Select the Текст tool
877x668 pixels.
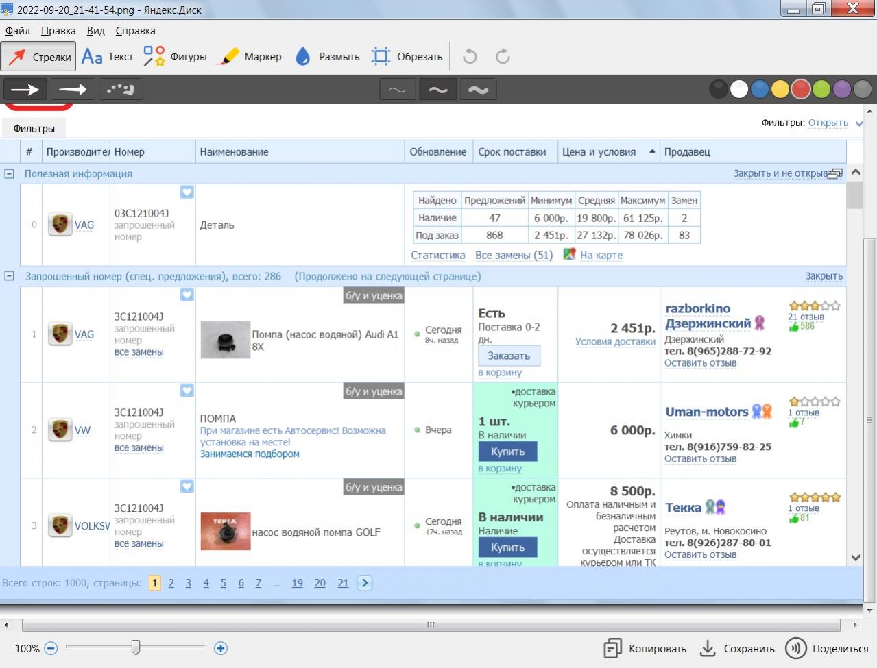tap(107, 57)
